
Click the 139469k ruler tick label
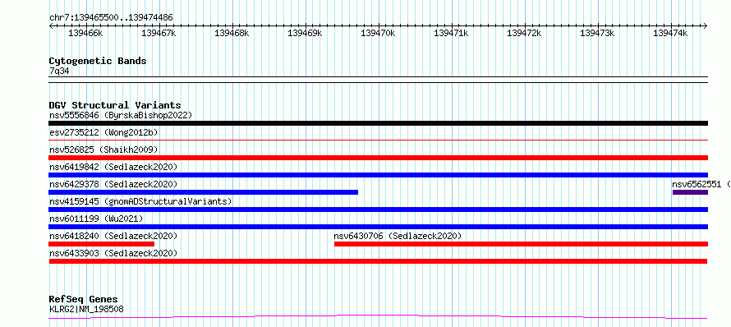point(305,33)
